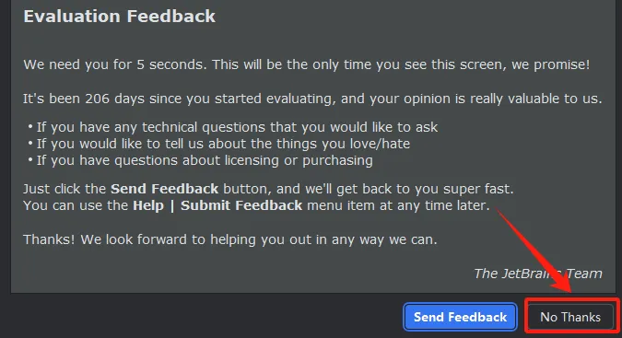Click the bullet dot before technical questions
Viewport: 622px width, 338px height.
point(30,127)
